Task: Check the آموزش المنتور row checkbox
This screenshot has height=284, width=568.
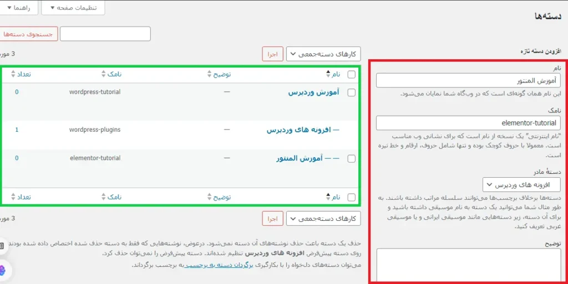Action: click(x=351, y=159)
